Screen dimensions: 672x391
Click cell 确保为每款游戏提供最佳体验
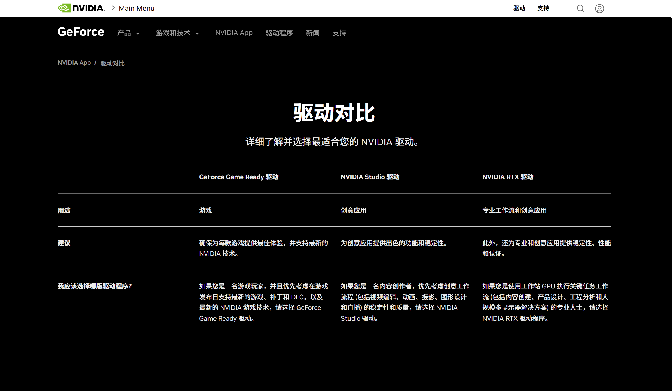263,248
